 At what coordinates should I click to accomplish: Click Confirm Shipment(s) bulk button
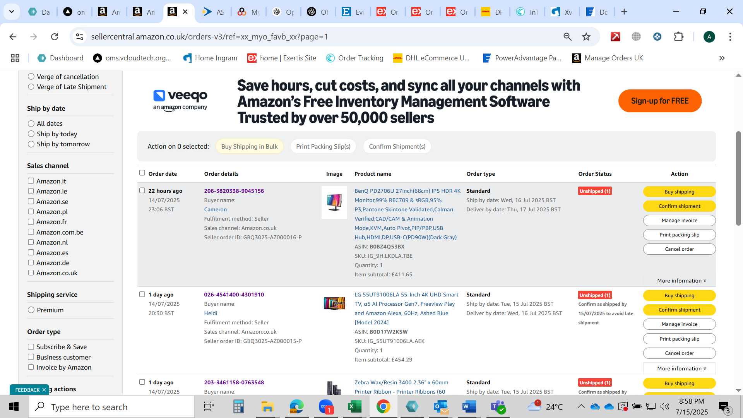(397, 146)
